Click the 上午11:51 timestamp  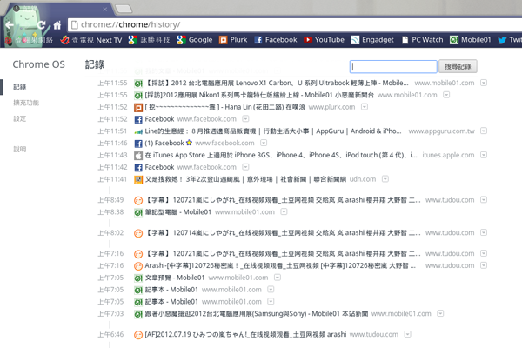point(112,131)
